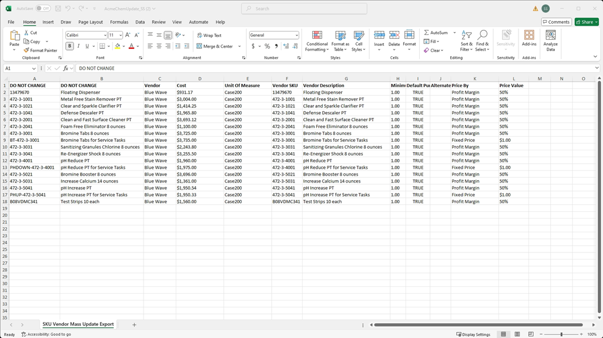Adjust the zoom slider handle
The width and height of the screenshot is (603, 338).
[x=562, y=334]
